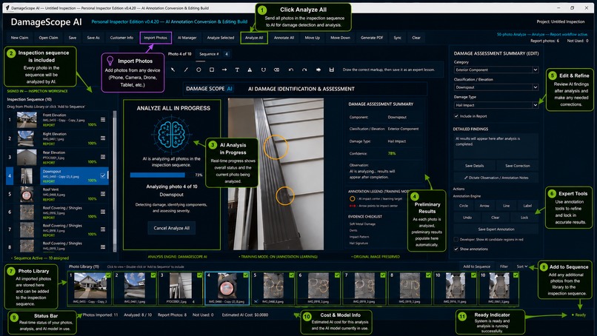Click the brain AI analysis icon
This screenshot has height=336, width=597.
click(x=171, y=134)
